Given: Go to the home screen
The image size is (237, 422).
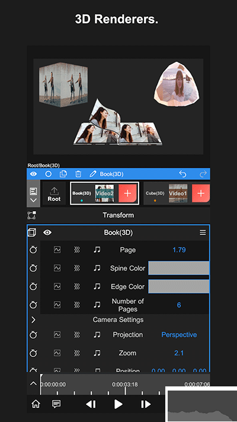Looking at the screenshot, I should click(36, 404).
